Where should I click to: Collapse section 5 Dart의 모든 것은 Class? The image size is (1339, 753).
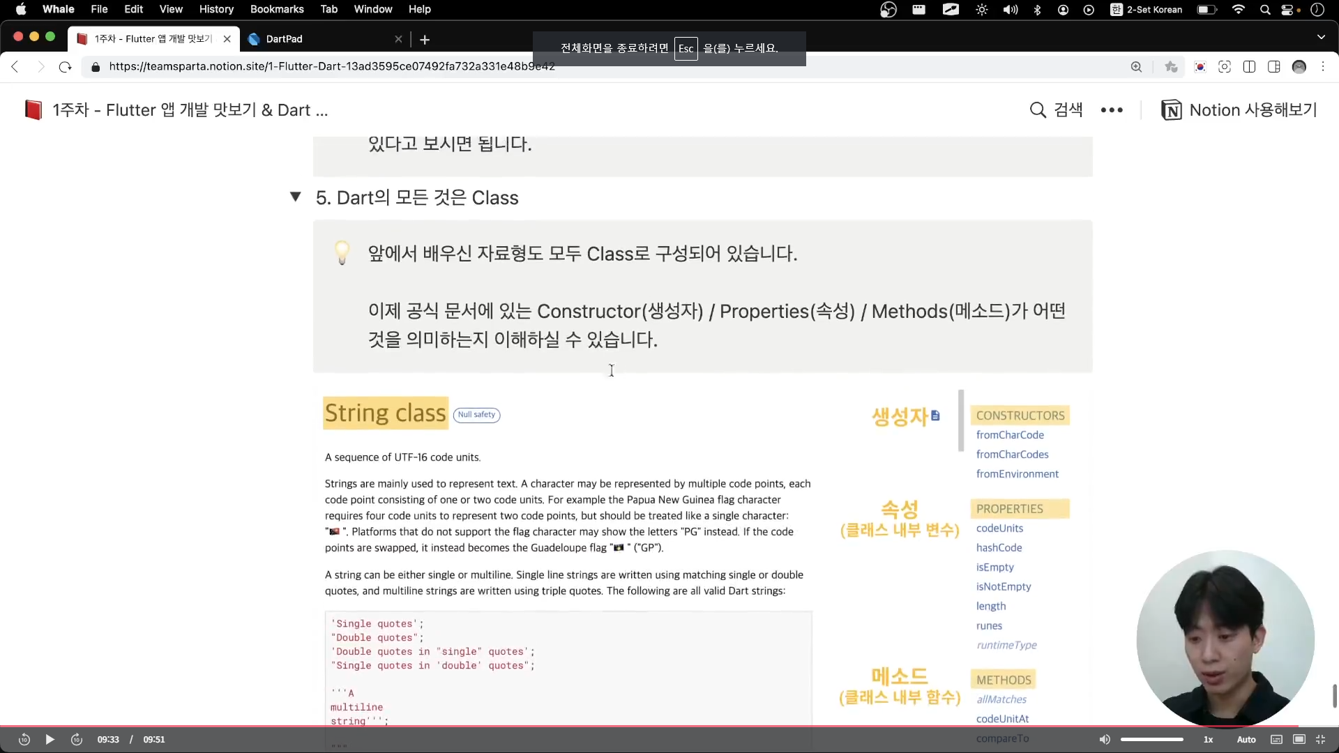pyautogui.click(x=296, y=197)
